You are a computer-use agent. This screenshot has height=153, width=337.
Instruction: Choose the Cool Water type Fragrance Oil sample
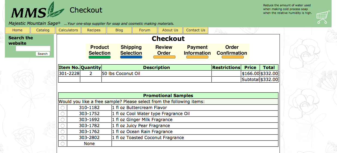[x=63, y=114]
